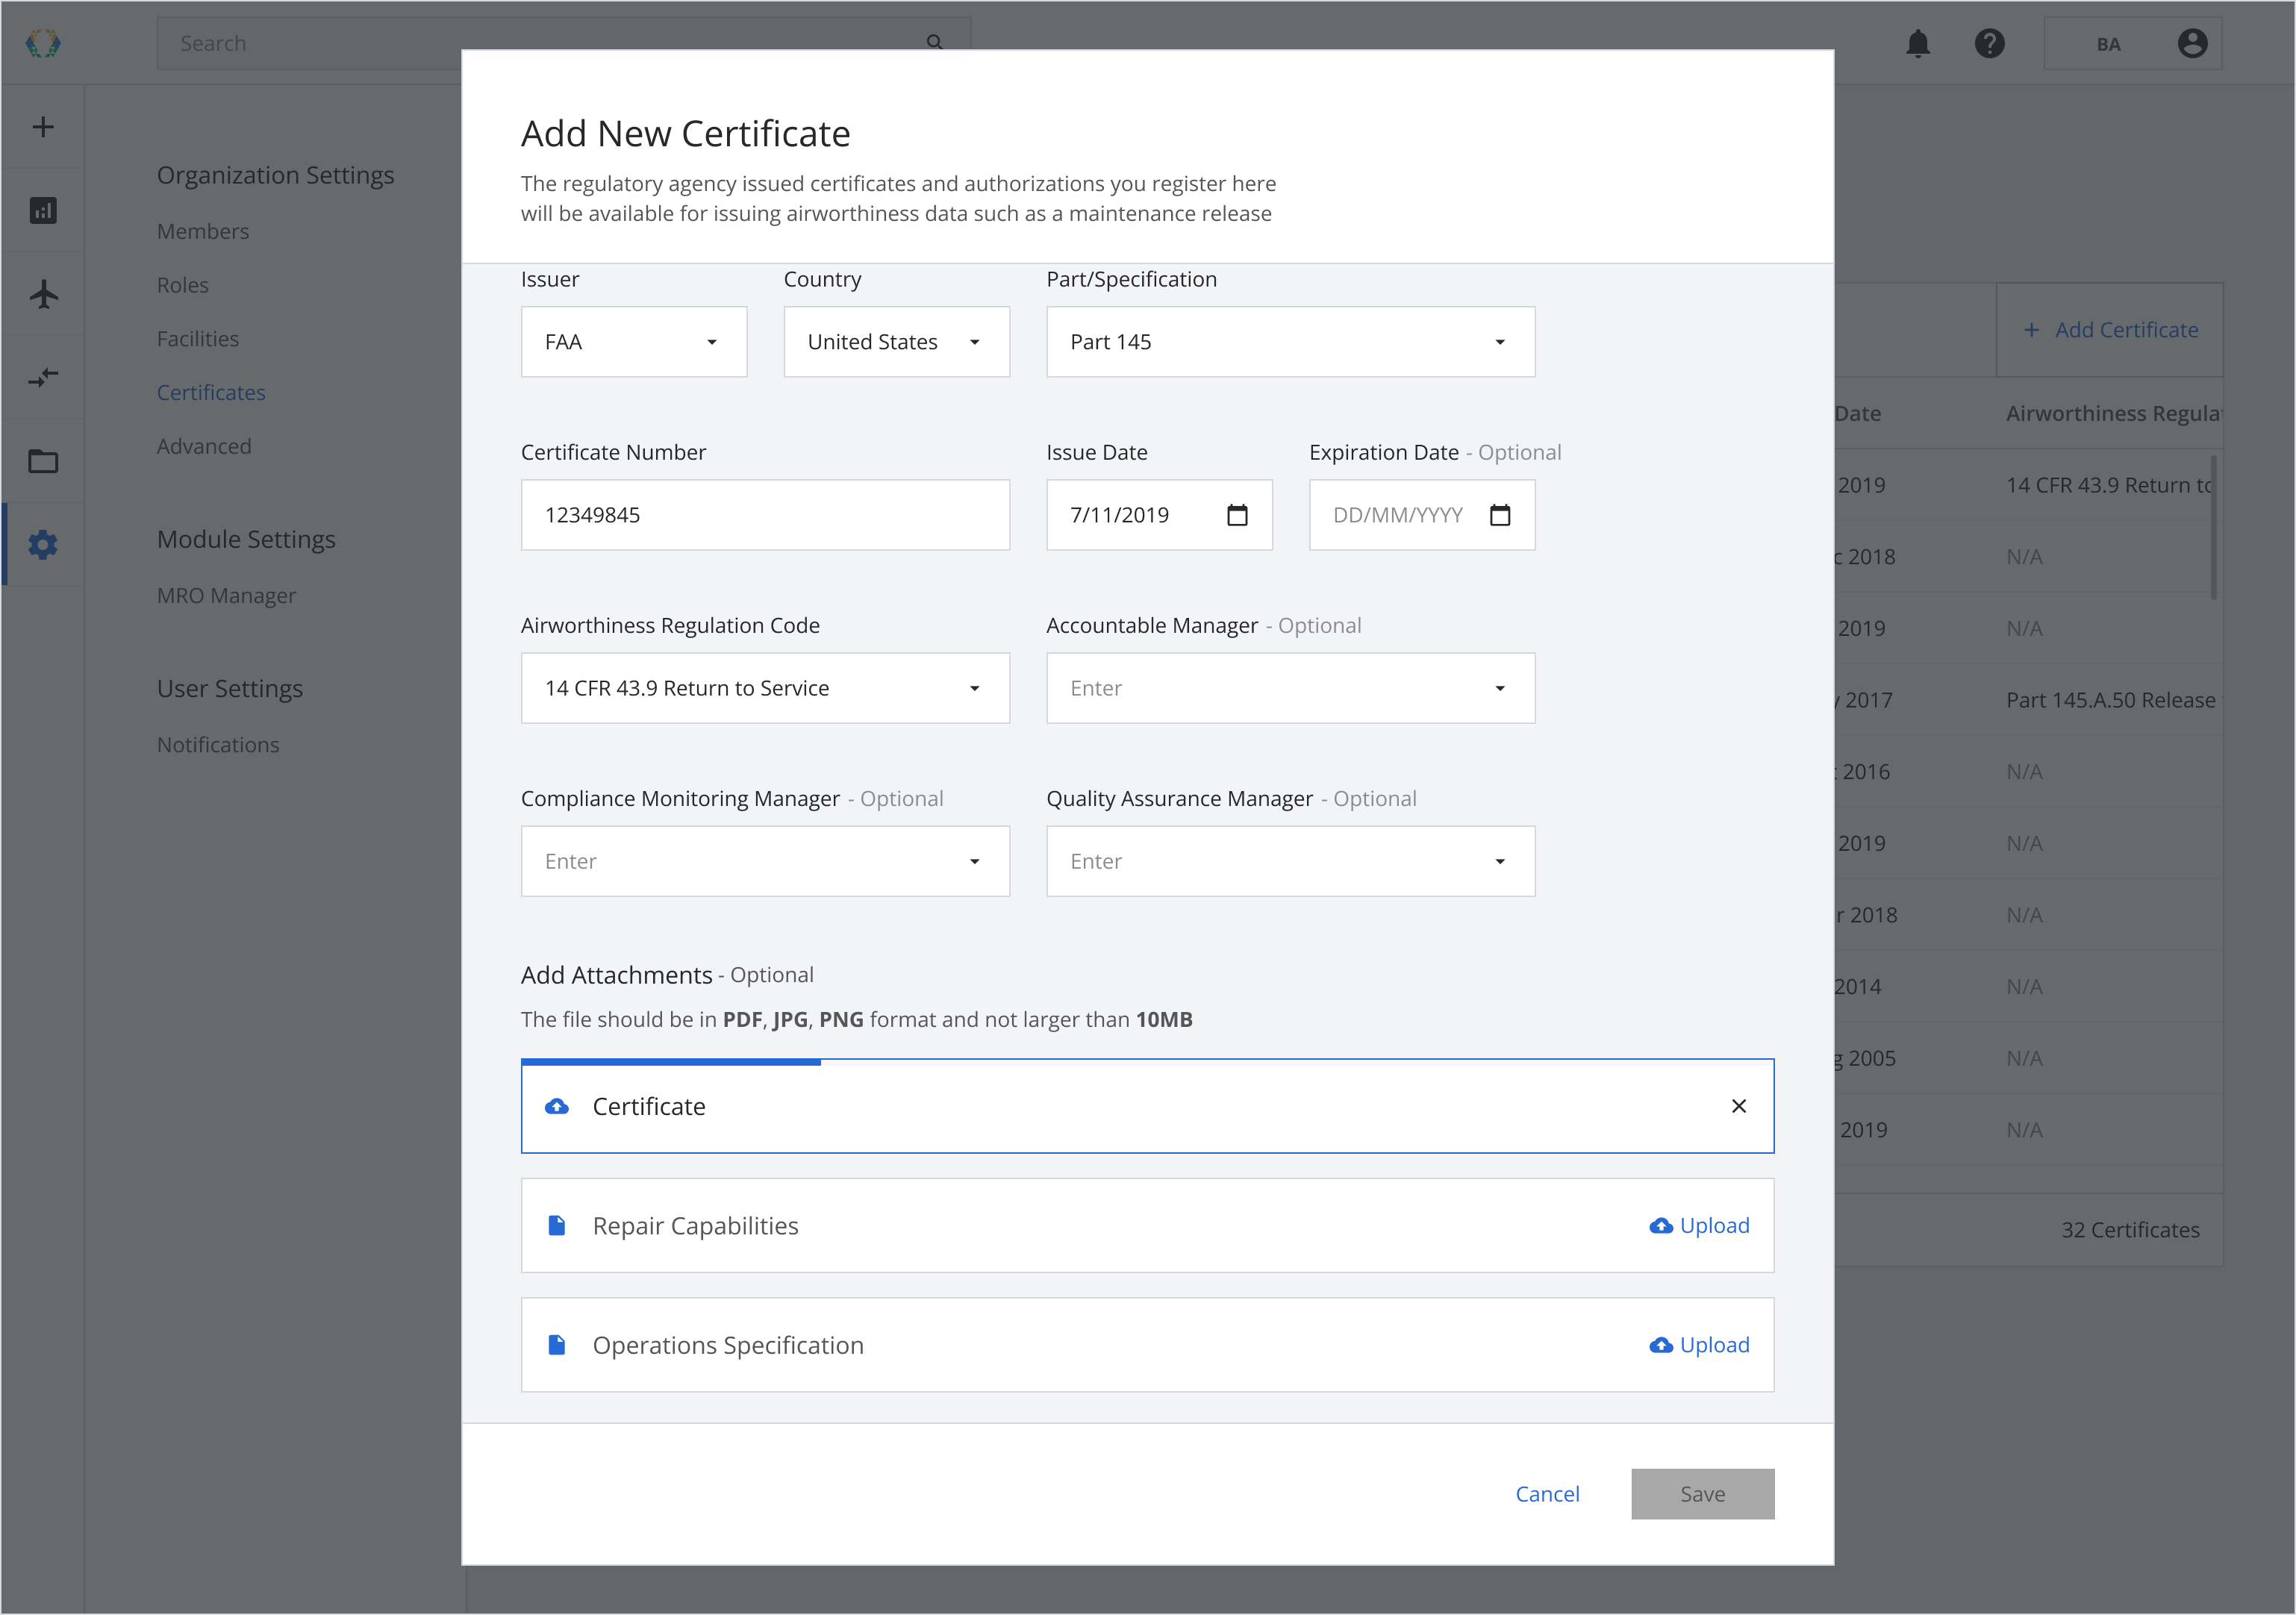Screen dimensions: 2296x1615
Task: Select Certificates in Organization Settings
Action: coord(211,393)
